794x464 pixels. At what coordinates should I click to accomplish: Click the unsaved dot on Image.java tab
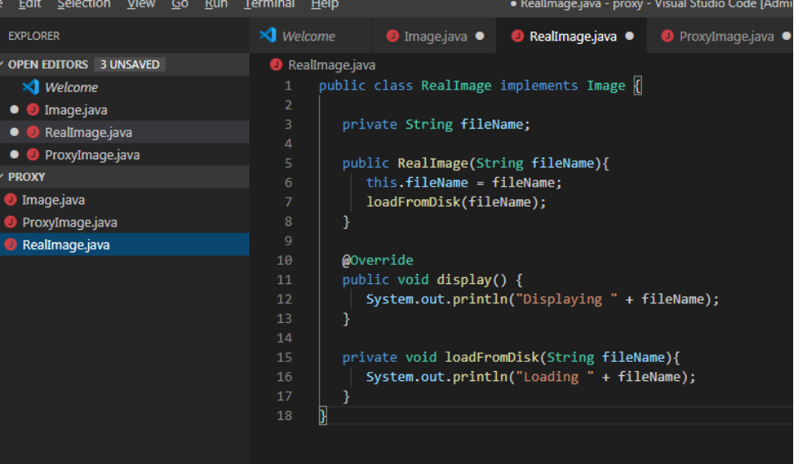point(479,37)
